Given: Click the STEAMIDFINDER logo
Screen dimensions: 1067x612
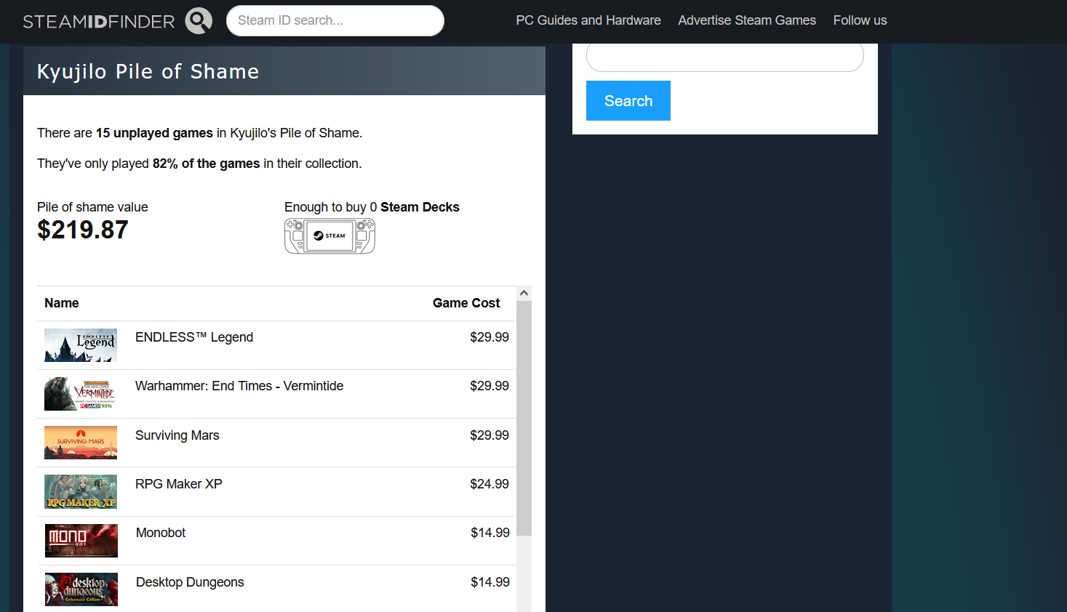Looking at the screenshot, I should click(99, 21).
